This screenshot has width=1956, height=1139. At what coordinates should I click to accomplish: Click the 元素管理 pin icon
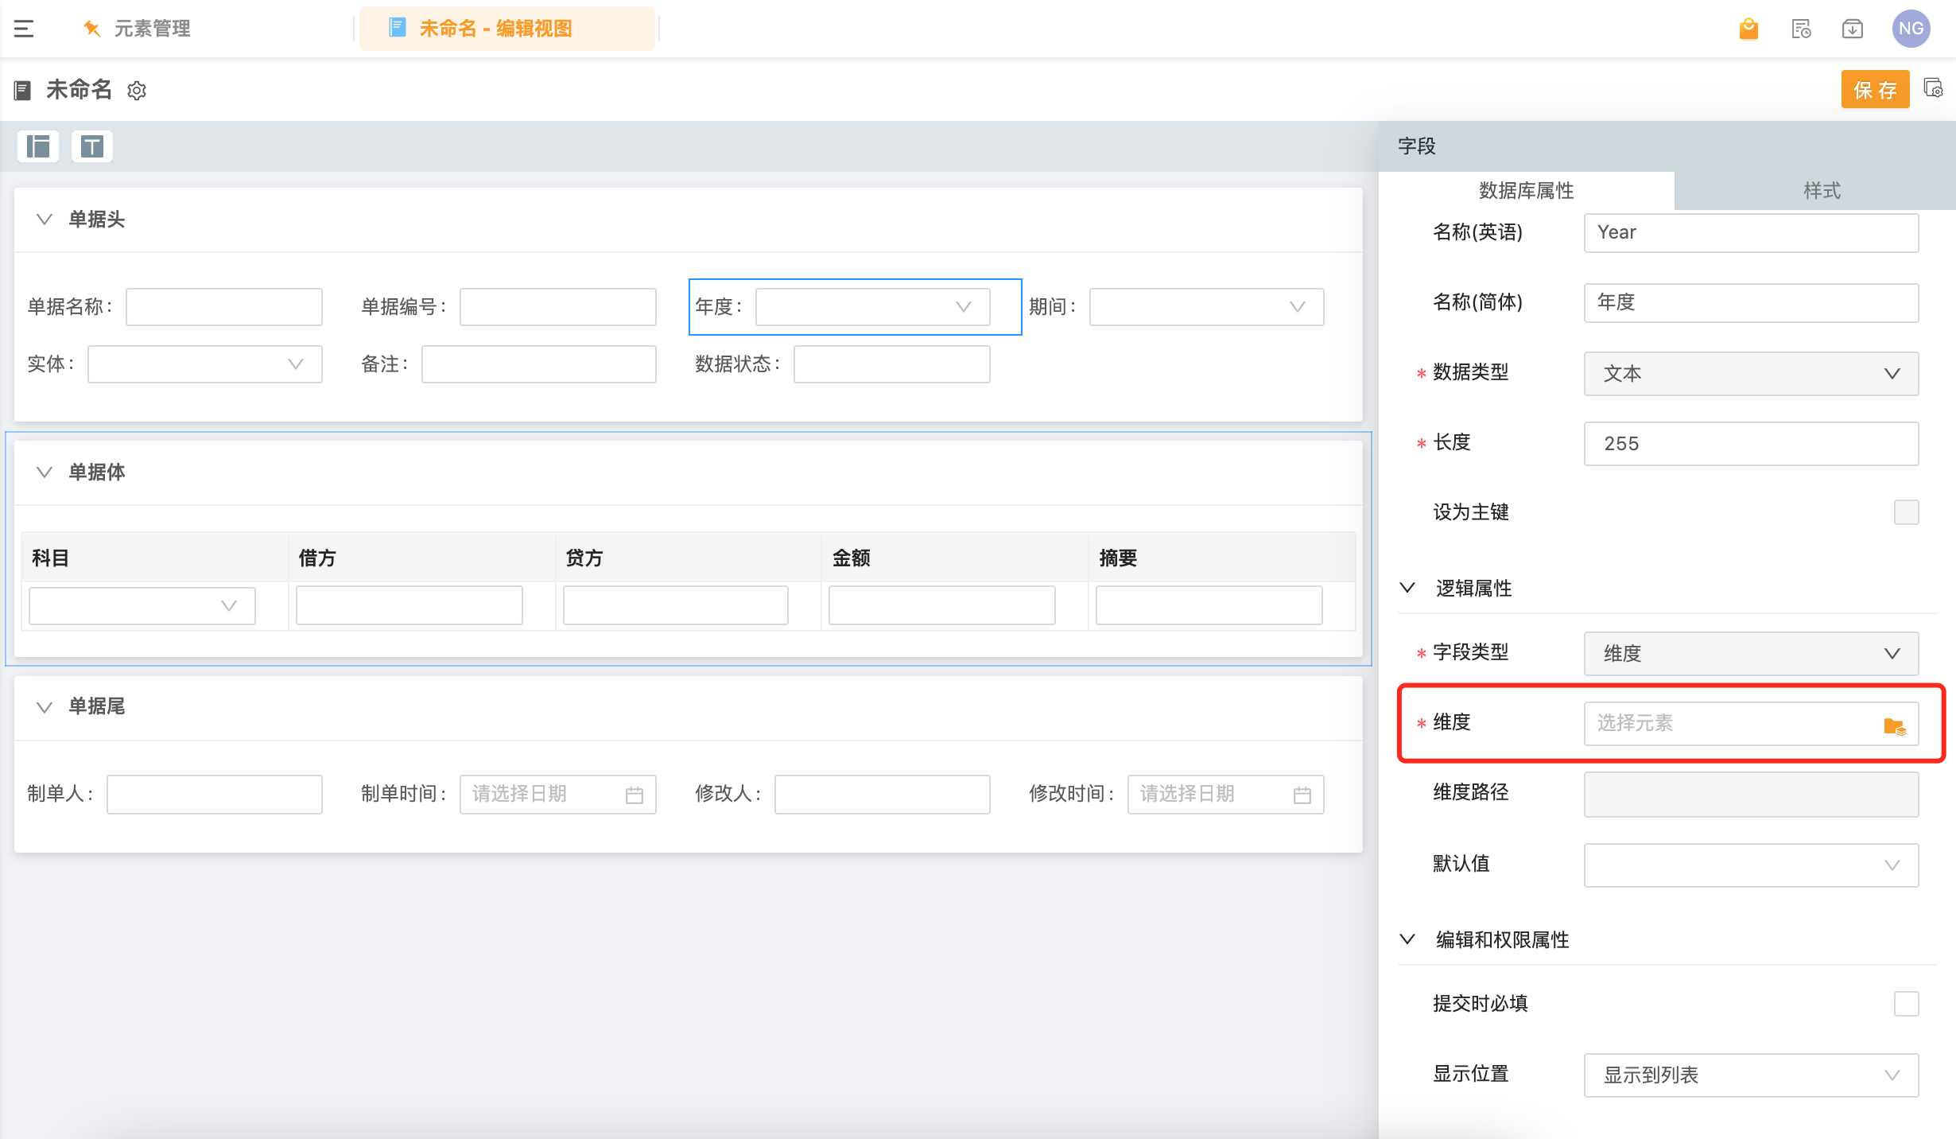92,29
